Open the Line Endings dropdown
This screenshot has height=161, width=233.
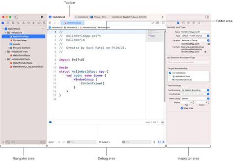[195, 94]
